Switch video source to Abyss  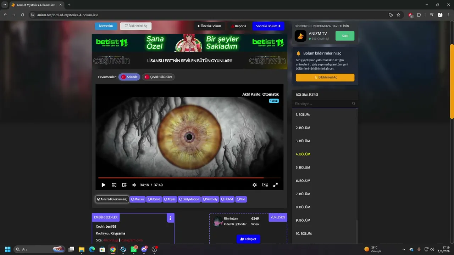170,199
